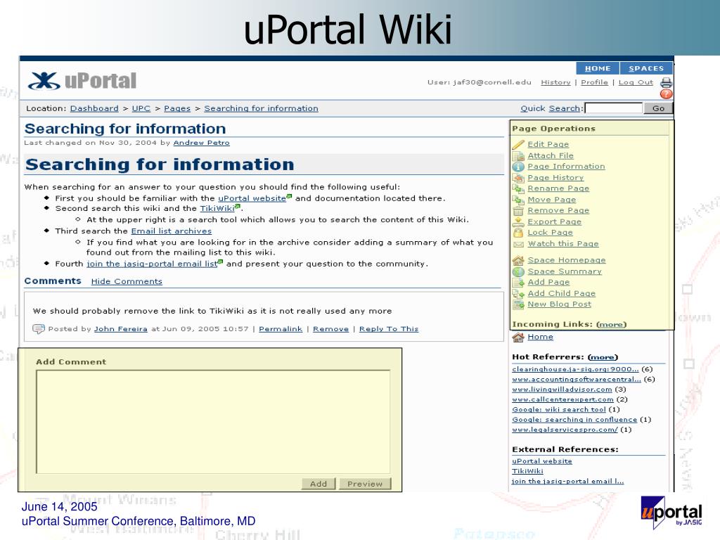Open the HOME tab
Viewport: 720px width, 540px height.
pos(598,68)
